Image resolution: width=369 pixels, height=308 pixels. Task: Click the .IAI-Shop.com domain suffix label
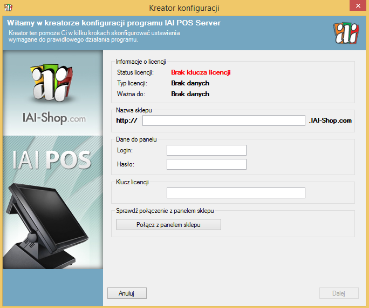point(330,120)
